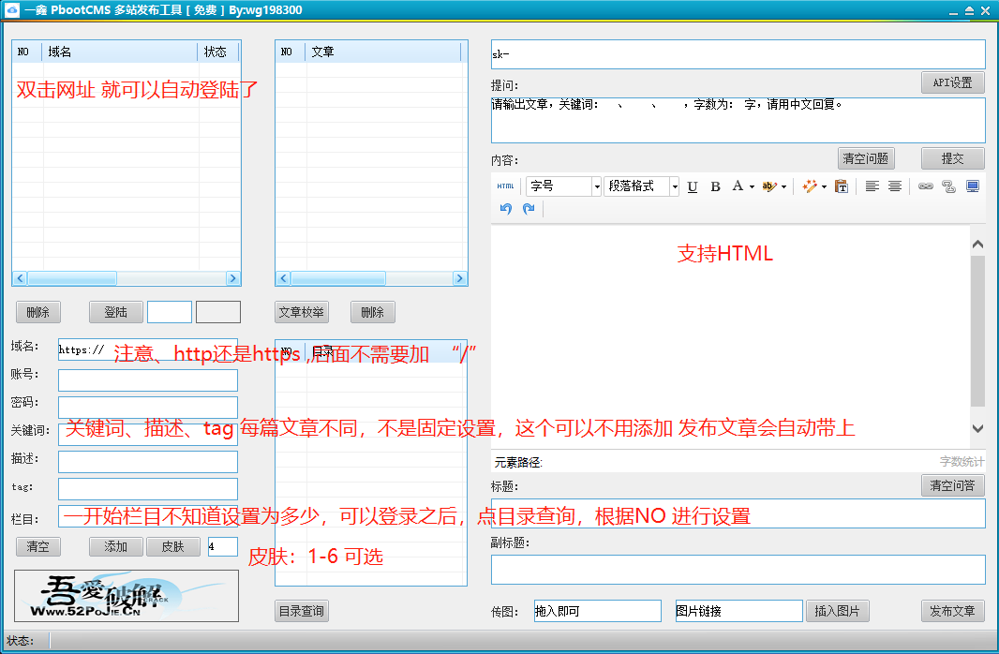Image resolution: width=999 pixels, height=654 pixels.
Task: Focus the 描述 description input field
Action: point(148,462)
